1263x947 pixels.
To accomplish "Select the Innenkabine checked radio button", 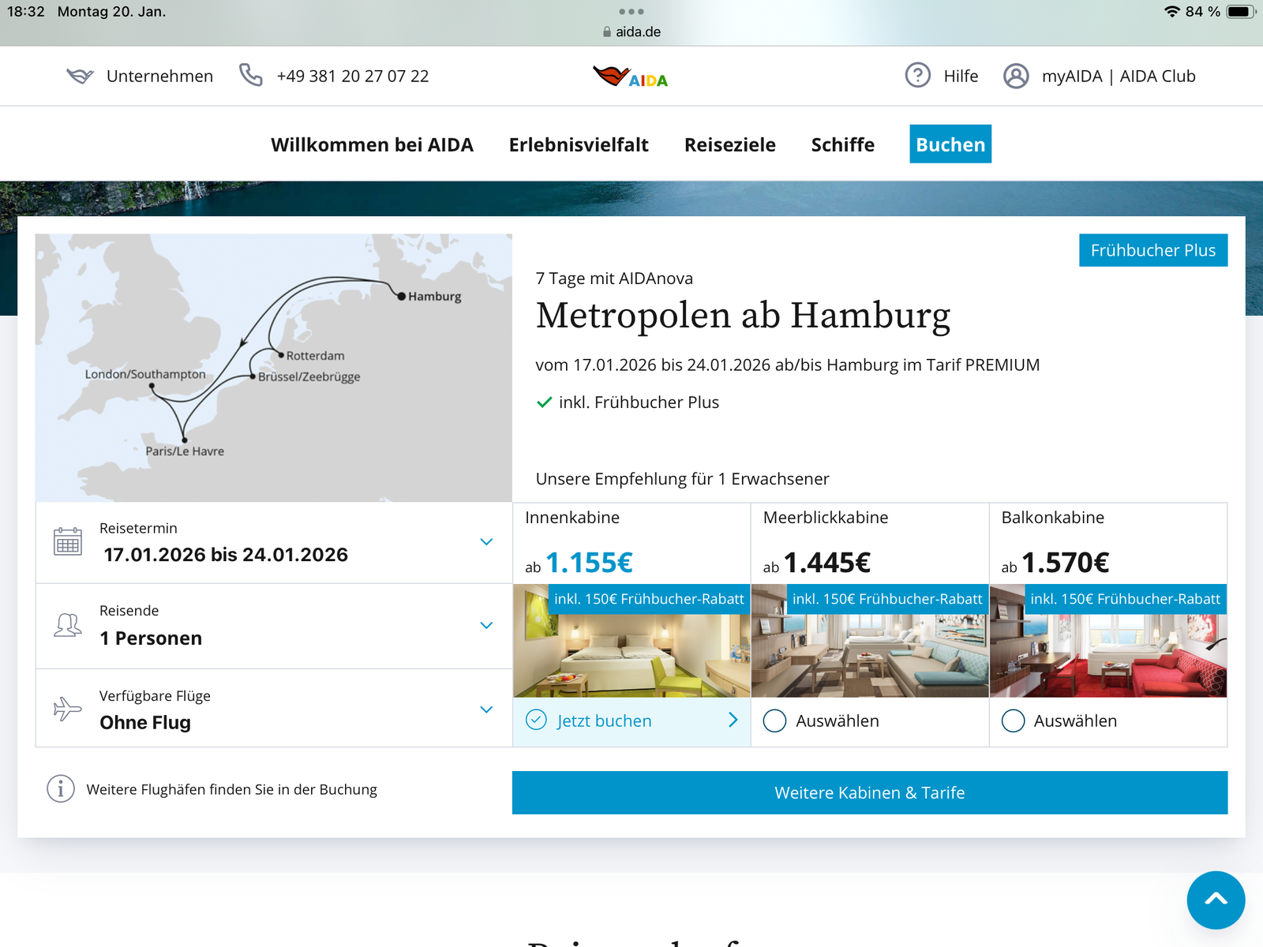I will coord(536,720).
